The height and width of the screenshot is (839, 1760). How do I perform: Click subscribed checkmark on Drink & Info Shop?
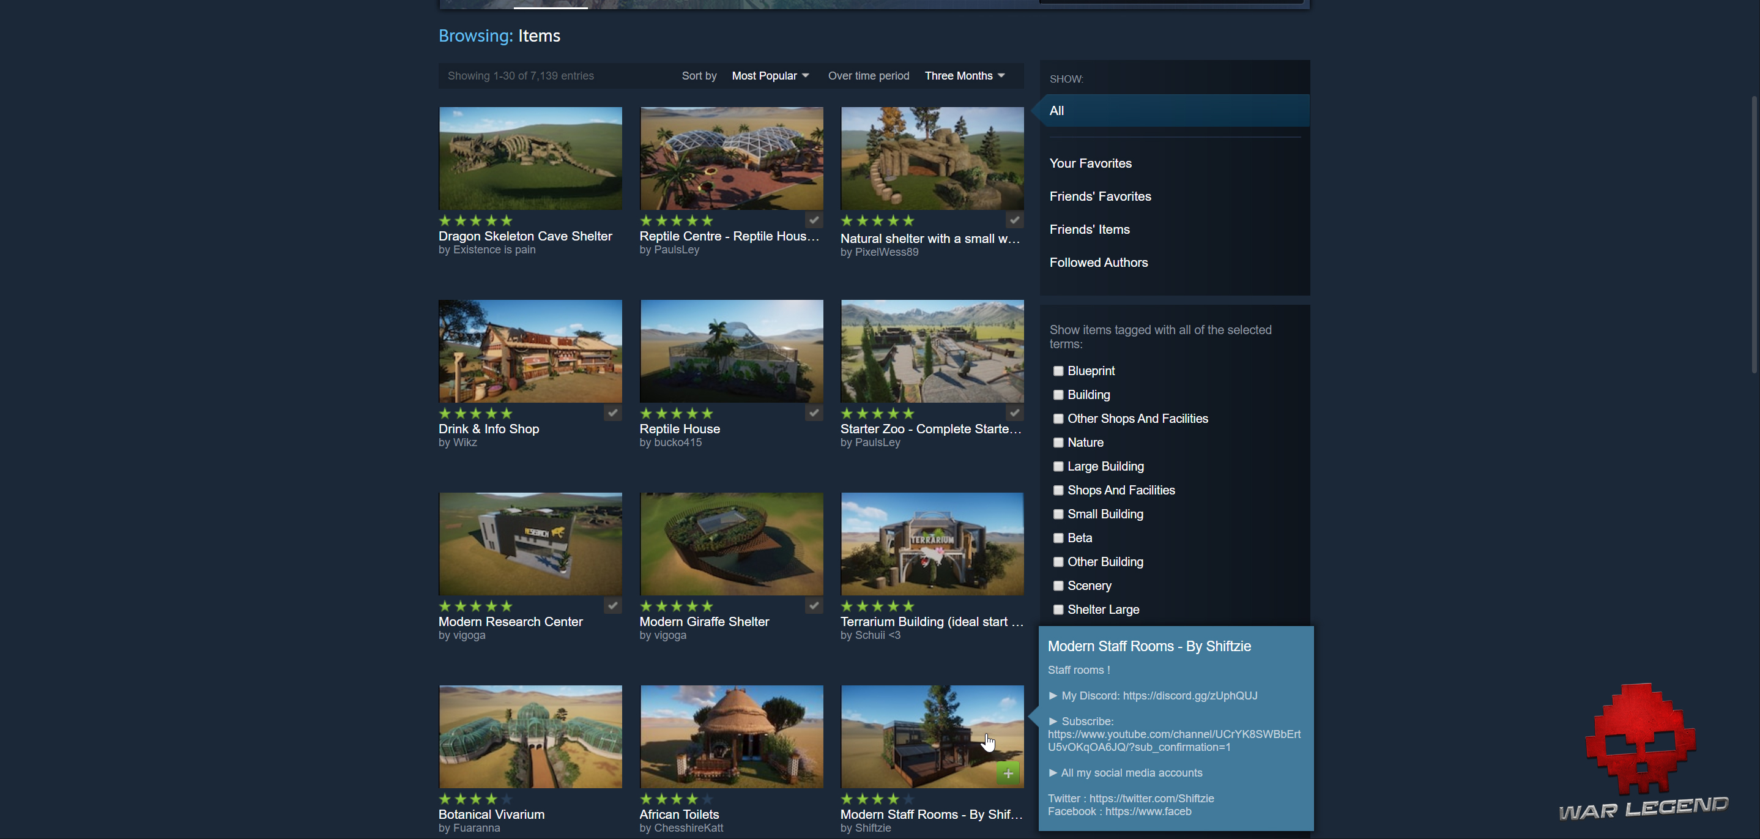(x=612, y=412)
